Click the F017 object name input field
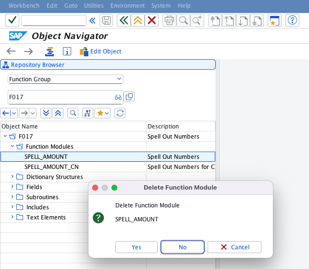 pos(61,97)
